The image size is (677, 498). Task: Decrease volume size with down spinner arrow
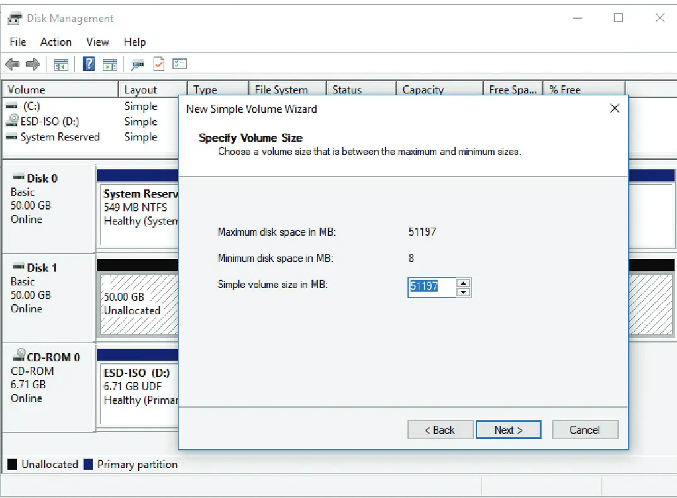[x=463, y=292]
